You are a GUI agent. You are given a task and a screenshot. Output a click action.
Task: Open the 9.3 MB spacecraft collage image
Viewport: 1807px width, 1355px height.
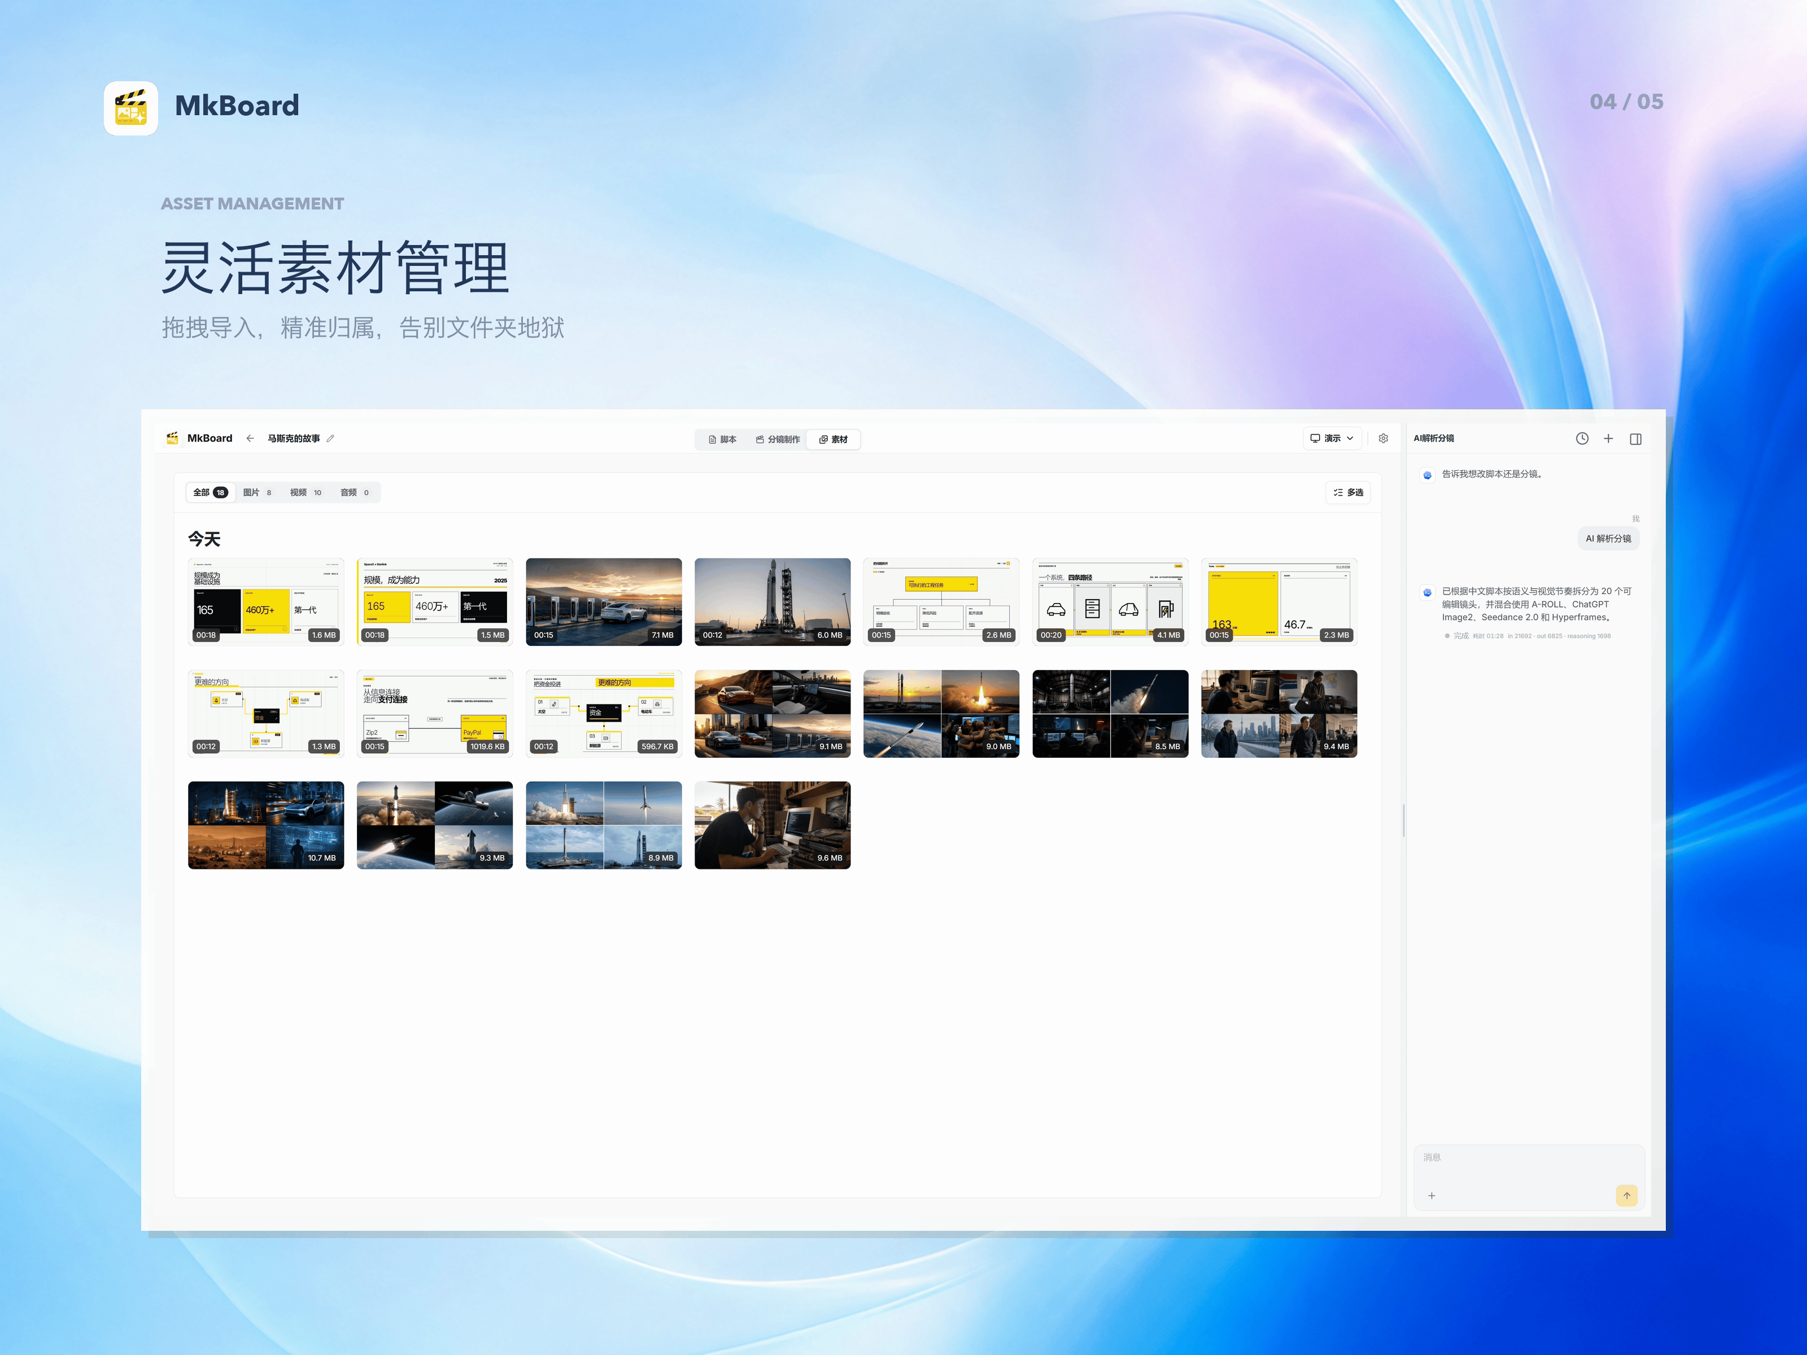pyautogui.click(x=435, y=825)
